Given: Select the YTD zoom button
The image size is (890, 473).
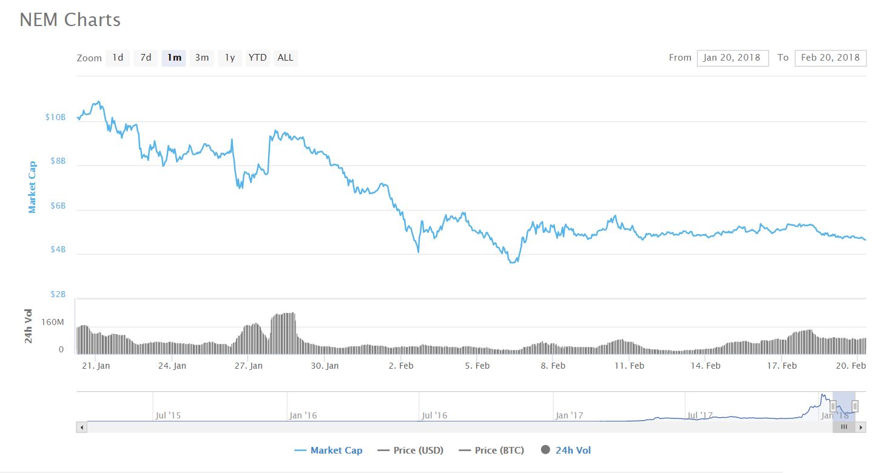Looking at the screenshot, I should [257, 58].
